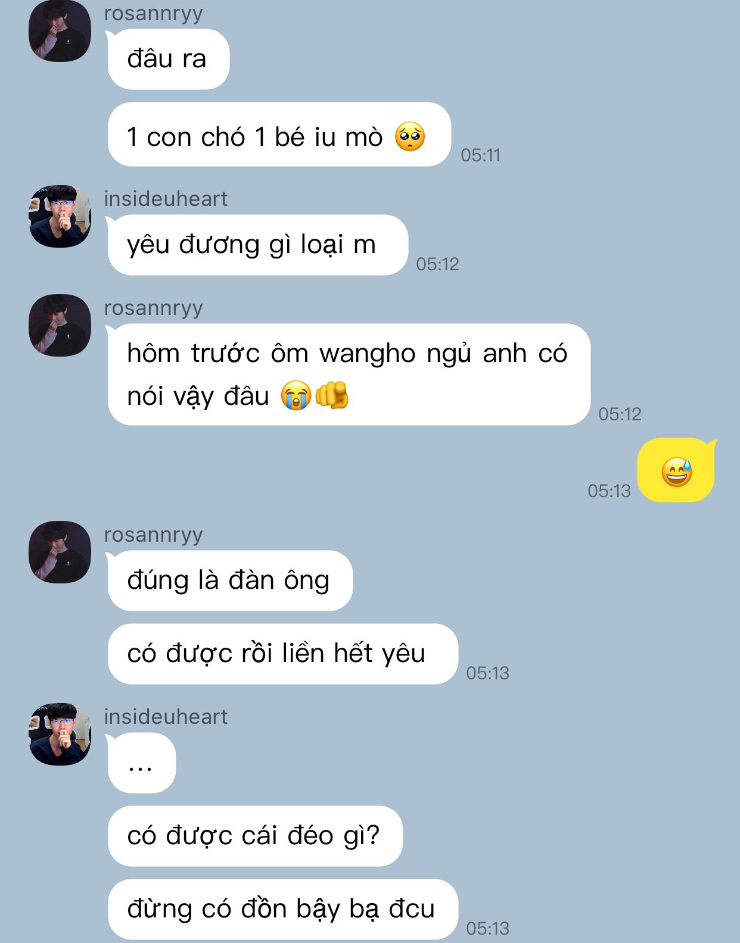Open rosannryy's avatar beside the wangho message
This screenshot has height=943, width=740.
pos(60,325)
